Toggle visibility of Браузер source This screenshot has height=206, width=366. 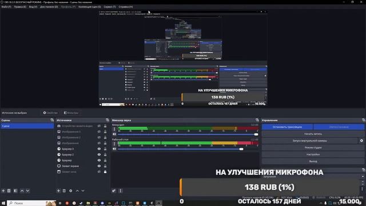click(x=99, y=160)
